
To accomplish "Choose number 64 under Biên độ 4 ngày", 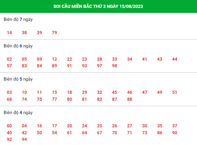I will [x=84, y=133].
